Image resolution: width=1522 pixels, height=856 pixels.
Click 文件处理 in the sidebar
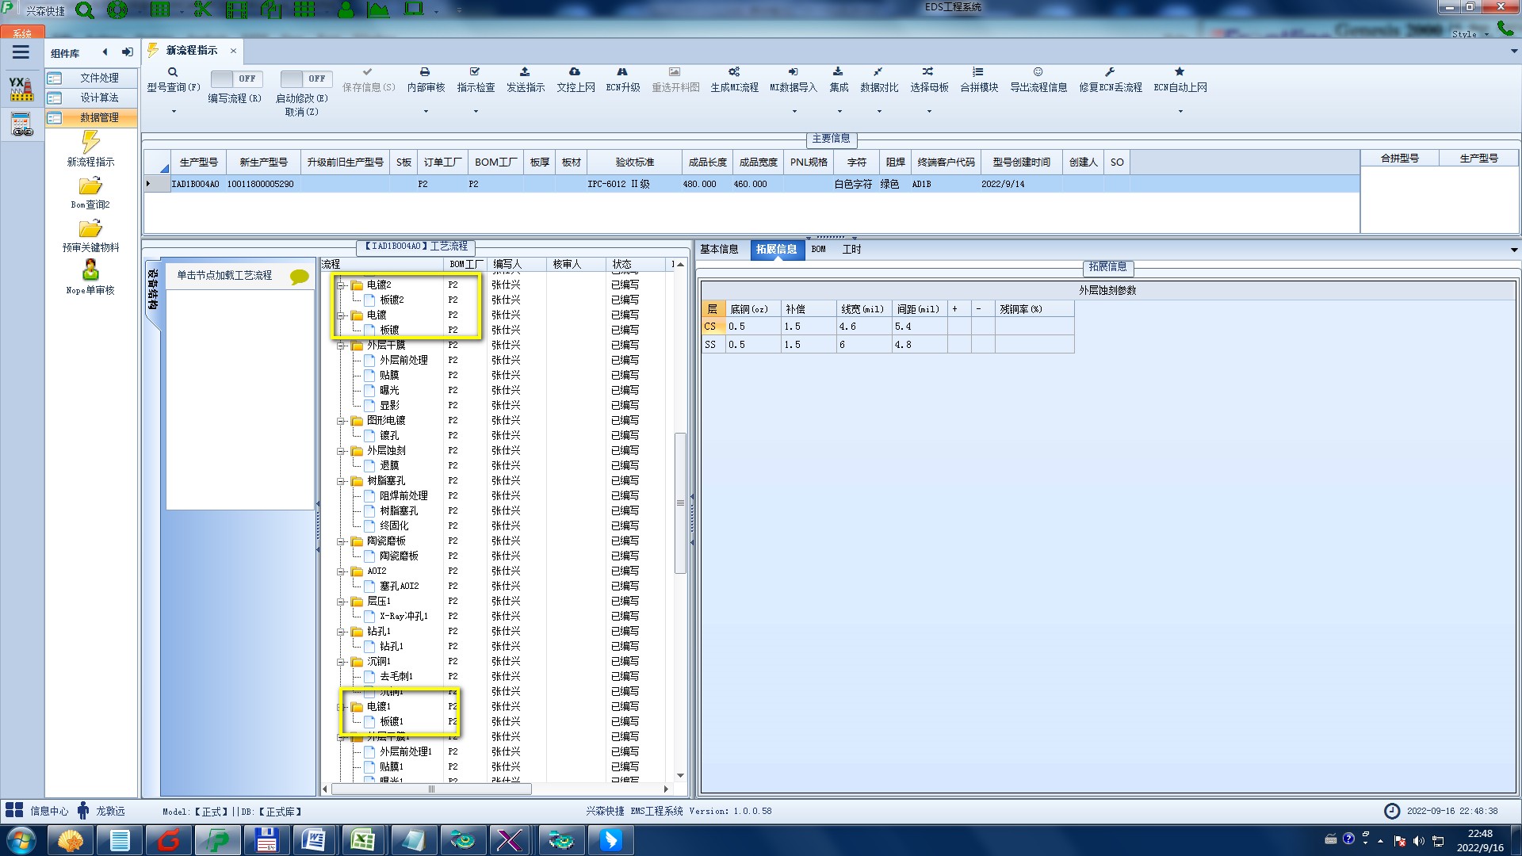[x=99, y=78]
